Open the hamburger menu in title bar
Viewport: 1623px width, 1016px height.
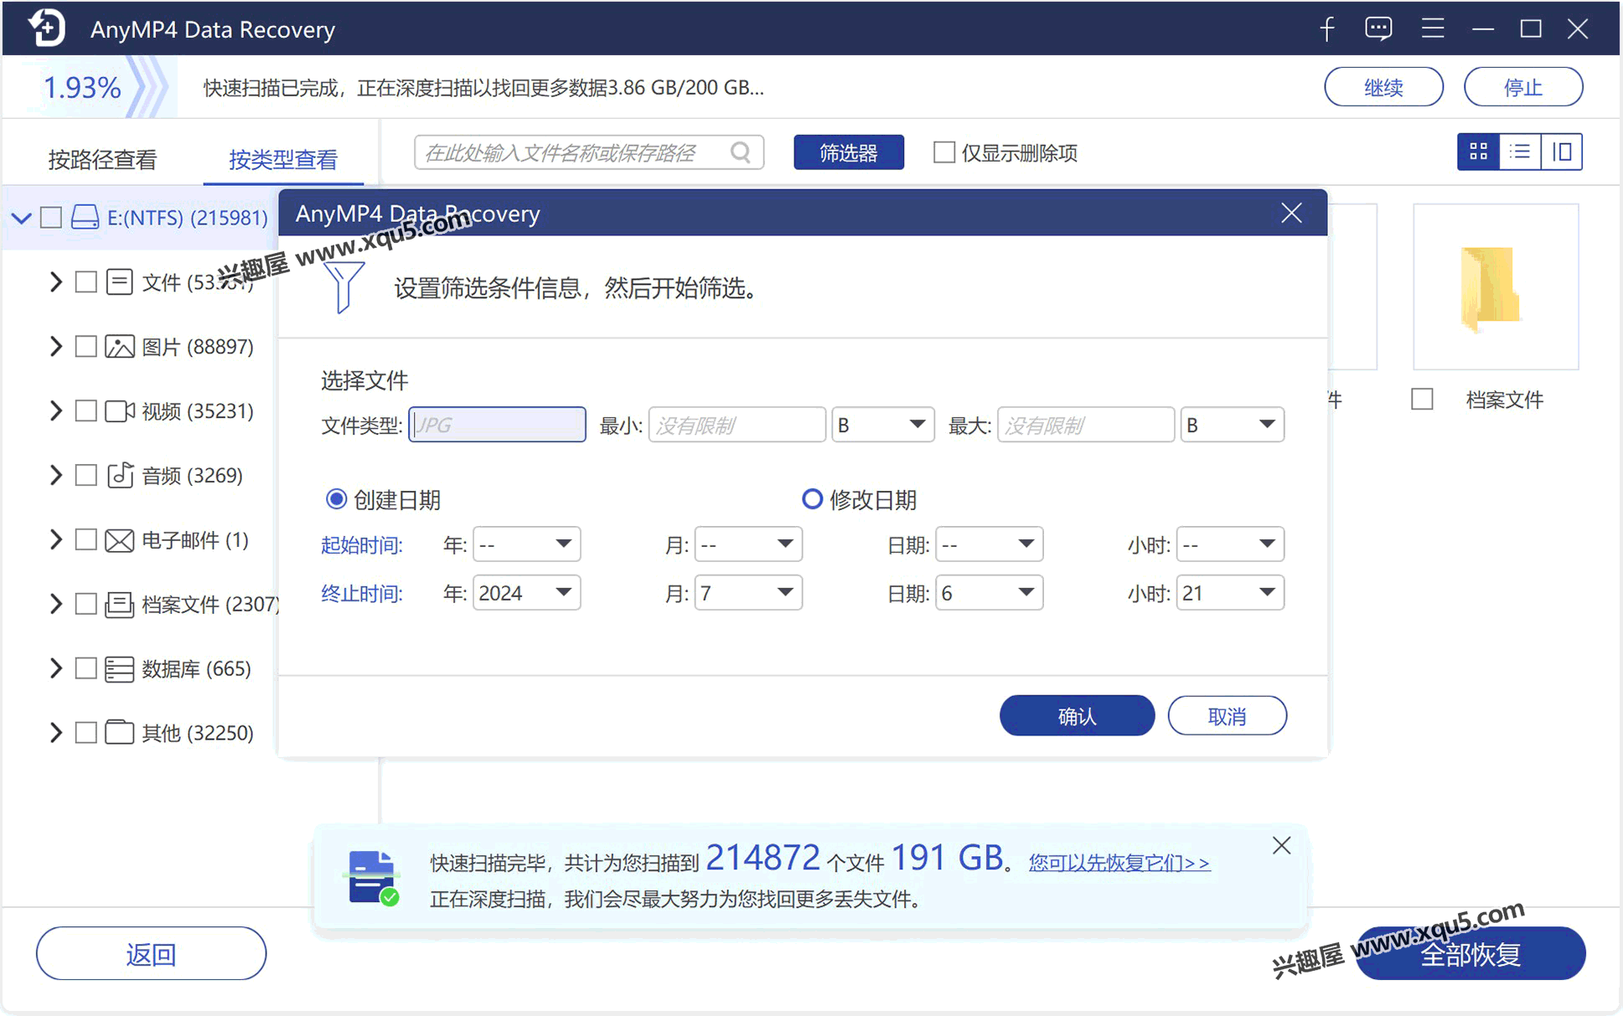(x=1433, y=29)
